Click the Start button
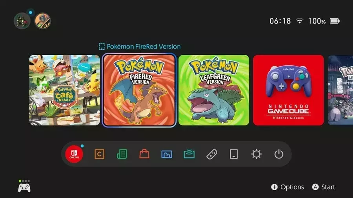Image resolution: width=353 pixels, height=198 pixels. (324, 187)
